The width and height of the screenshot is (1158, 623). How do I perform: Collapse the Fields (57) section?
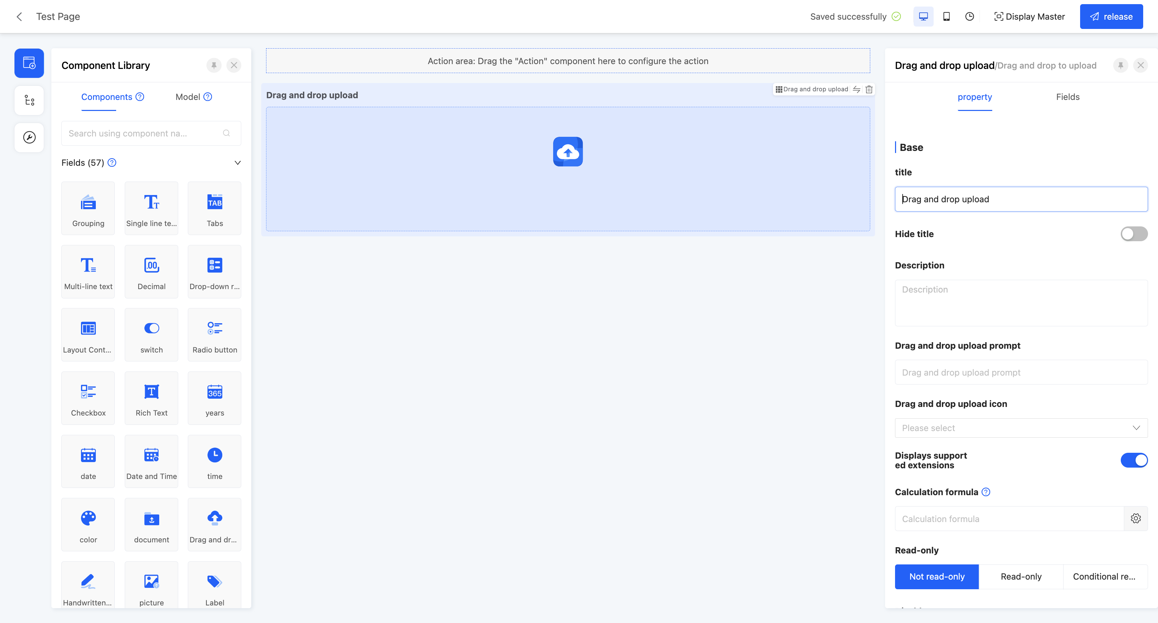point(237,163)
